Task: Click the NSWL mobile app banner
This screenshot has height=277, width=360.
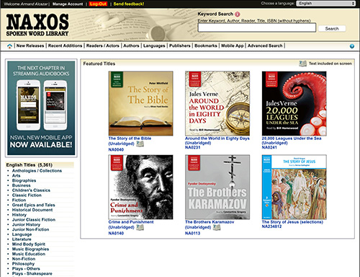Action: click(41, 108)
